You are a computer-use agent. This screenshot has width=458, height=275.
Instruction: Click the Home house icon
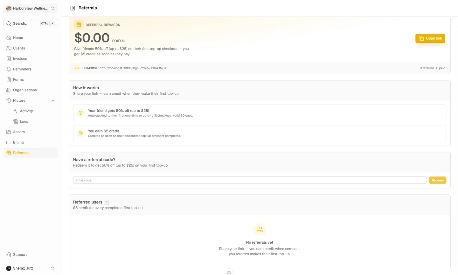tap(9, 38)
